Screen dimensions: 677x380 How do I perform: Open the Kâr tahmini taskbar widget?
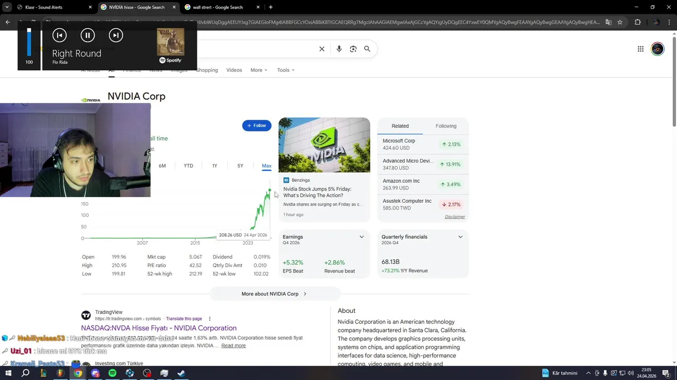pyautogui.click(x=560, y=373)
